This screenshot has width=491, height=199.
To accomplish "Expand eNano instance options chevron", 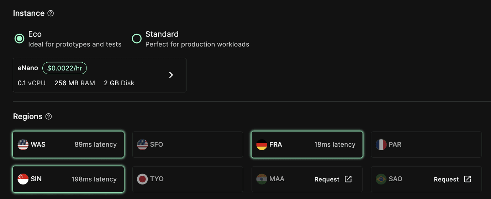I will click(171, 75).
